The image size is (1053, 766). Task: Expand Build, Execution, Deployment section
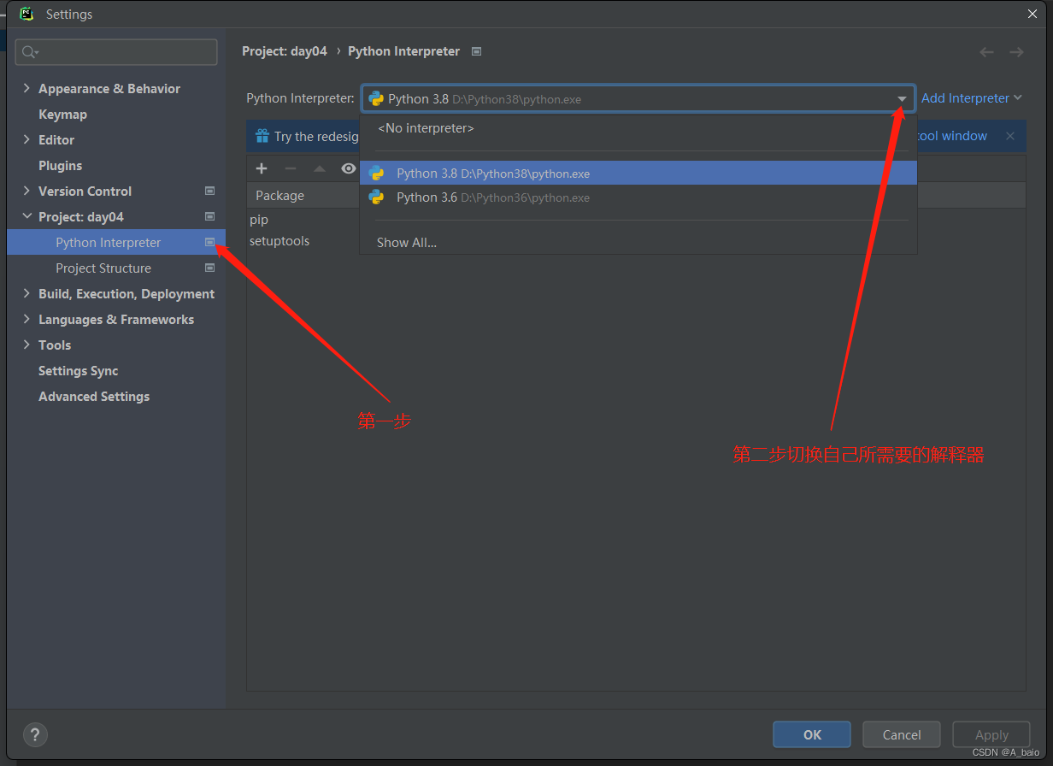click(x=26, y=293)
